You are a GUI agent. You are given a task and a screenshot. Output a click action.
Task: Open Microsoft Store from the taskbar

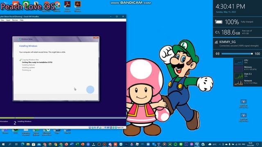click(x=34, y=144)
